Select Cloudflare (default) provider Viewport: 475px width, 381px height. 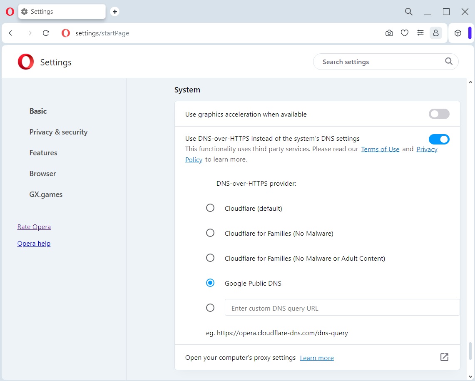tap(210, 208)
